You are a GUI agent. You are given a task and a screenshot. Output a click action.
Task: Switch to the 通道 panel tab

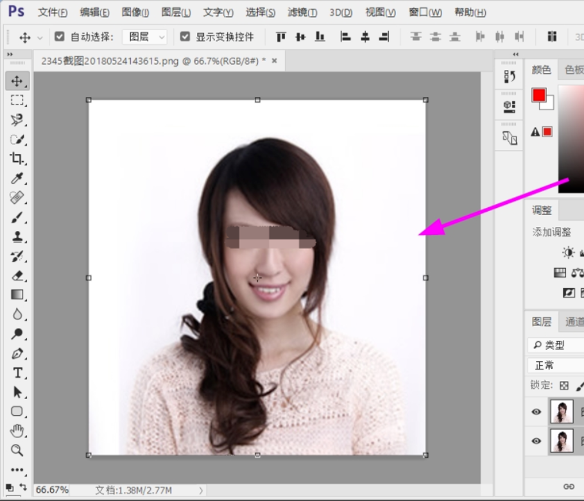[574, 321]
